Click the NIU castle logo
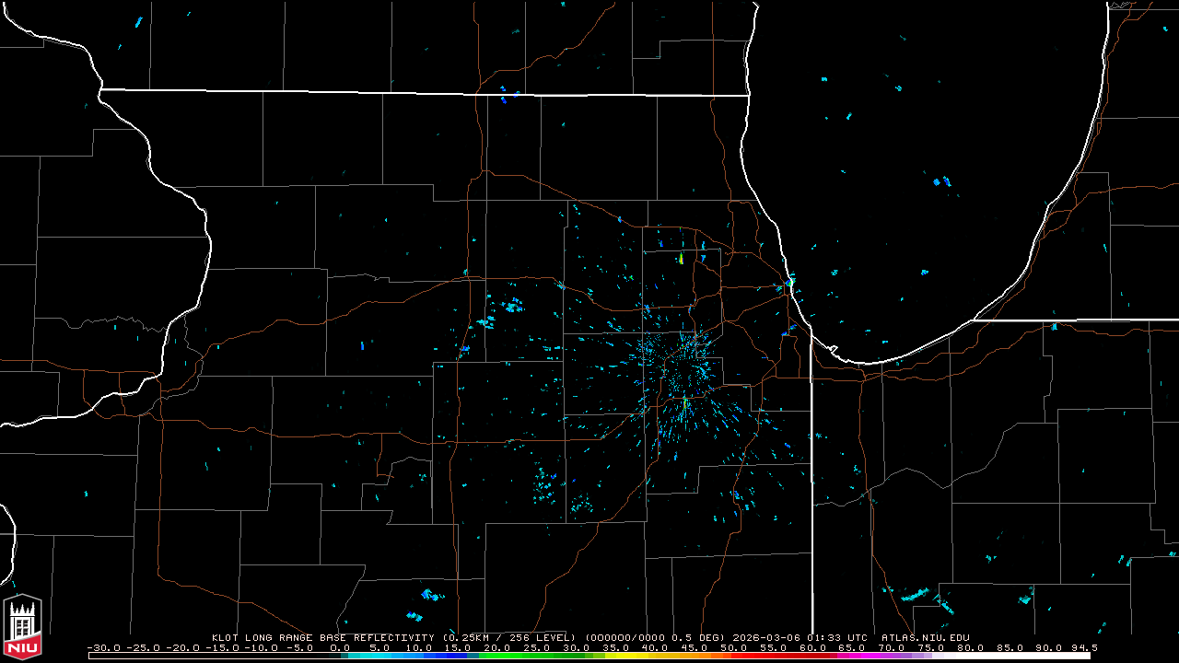1179x663 pixels. 22,625
